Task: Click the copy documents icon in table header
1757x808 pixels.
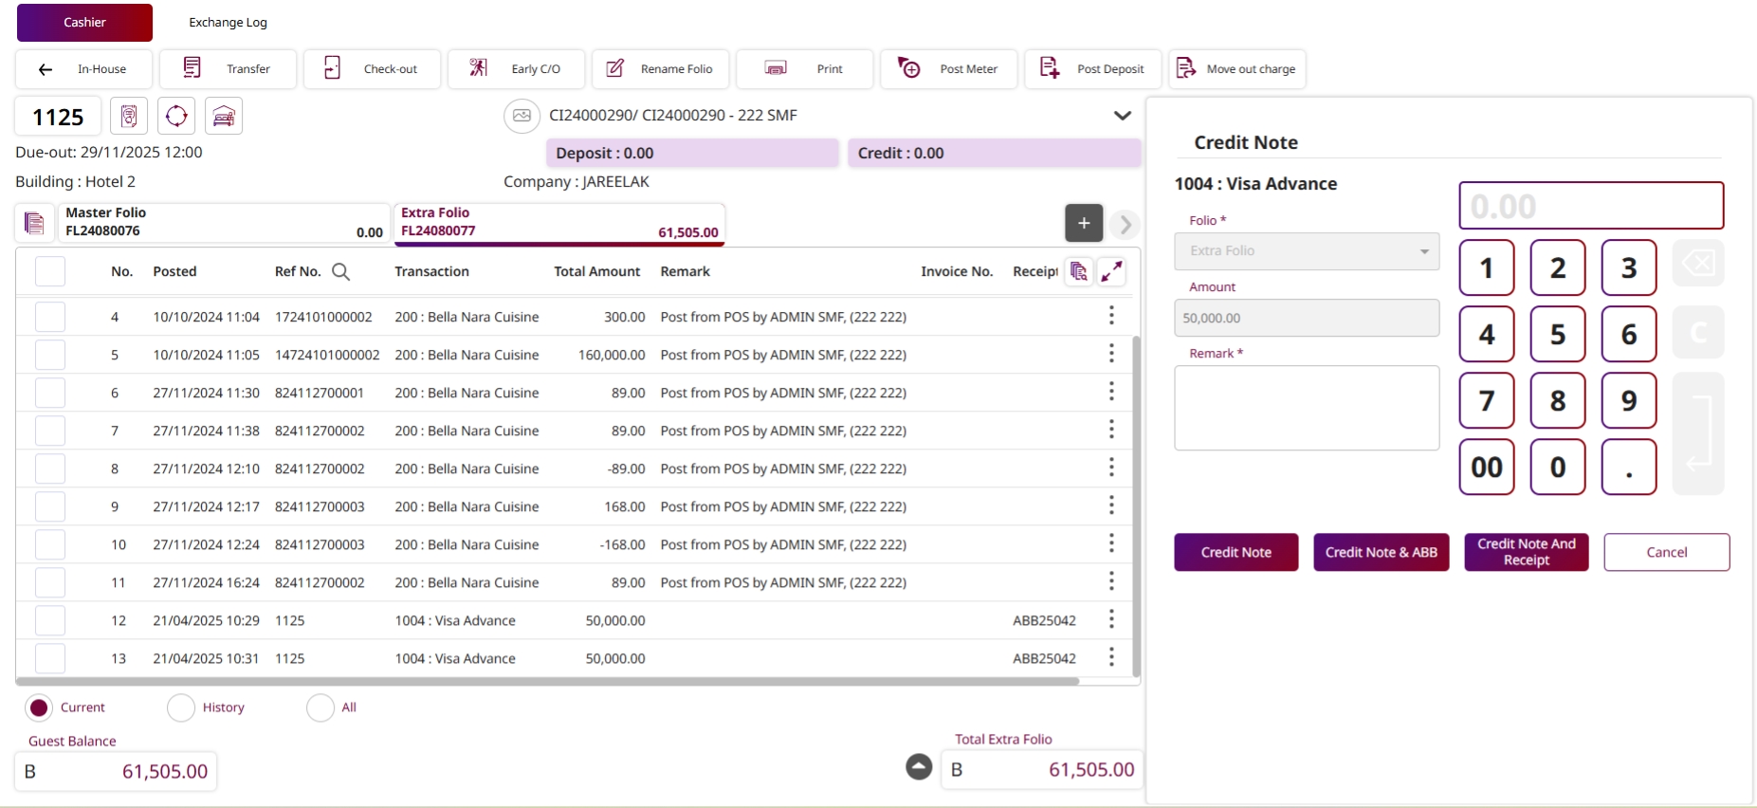Action: pos(1078,272)
